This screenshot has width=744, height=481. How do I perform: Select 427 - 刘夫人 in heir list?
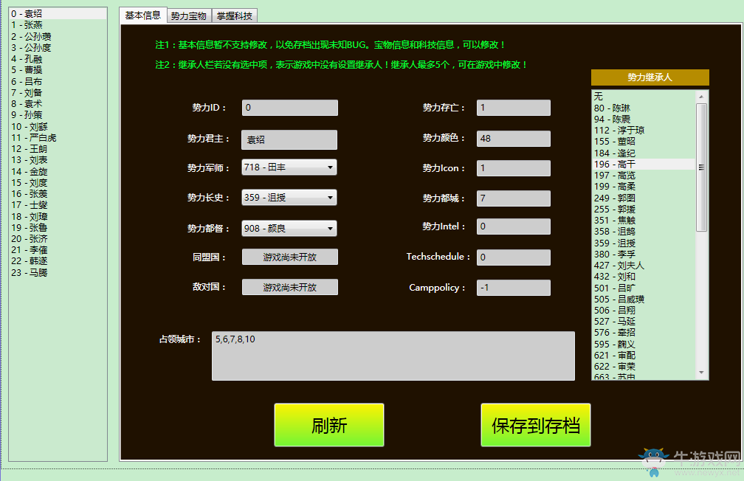tap(644, 266)
